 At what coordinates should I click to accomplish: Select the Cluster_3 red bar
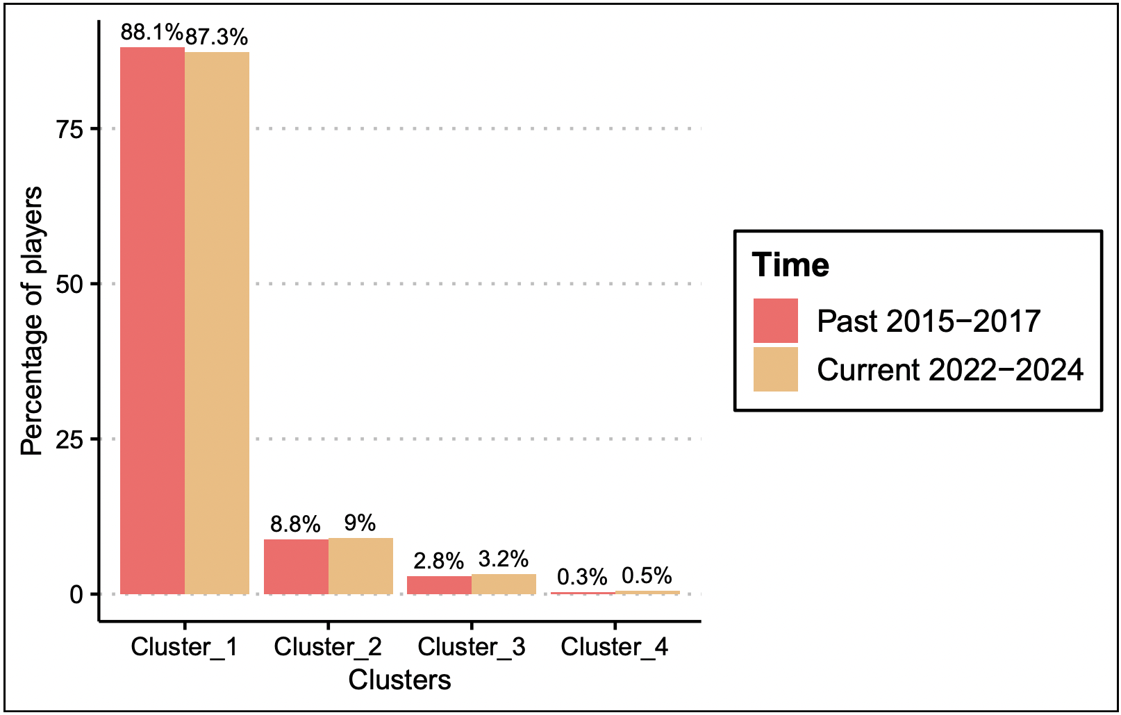click(x=440, y=585)
